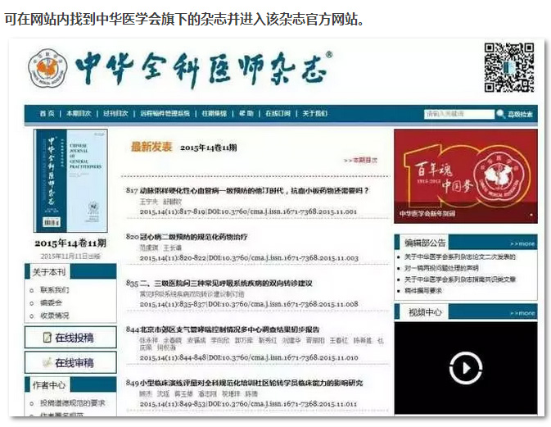The image size is (551, 427).
Task: Click the journal cover thumbnail
Action: [70, 180]
